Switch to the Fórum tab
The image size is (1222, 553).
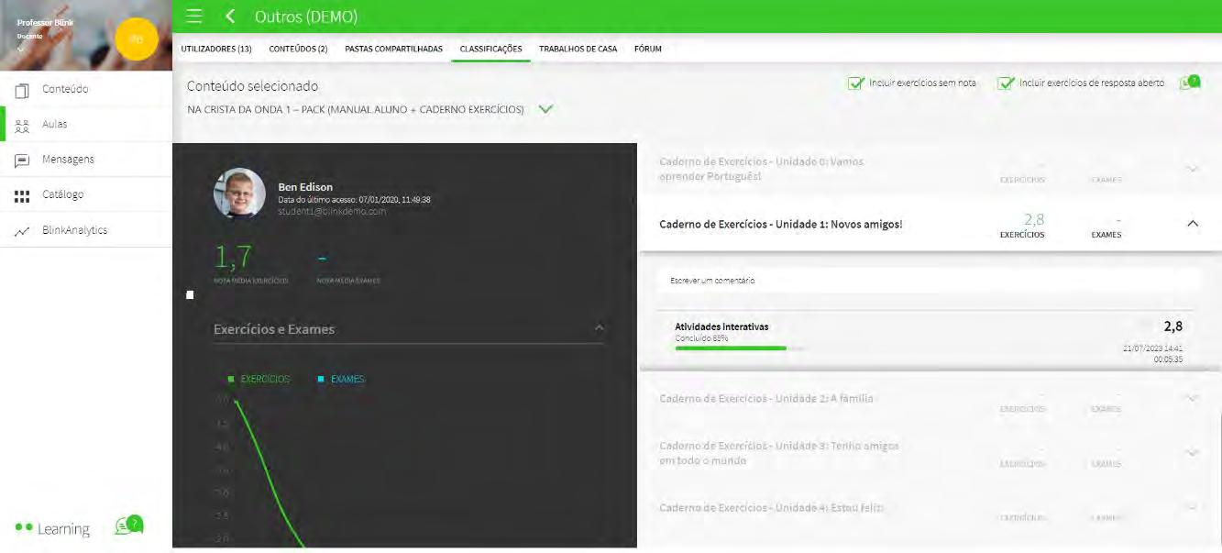(647, 49)
